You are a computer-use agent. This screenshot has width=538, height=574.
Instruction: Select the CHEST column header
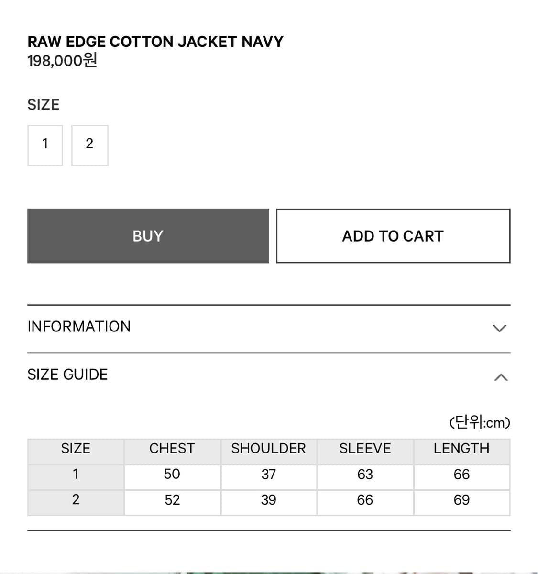click(x=172, y=449)
